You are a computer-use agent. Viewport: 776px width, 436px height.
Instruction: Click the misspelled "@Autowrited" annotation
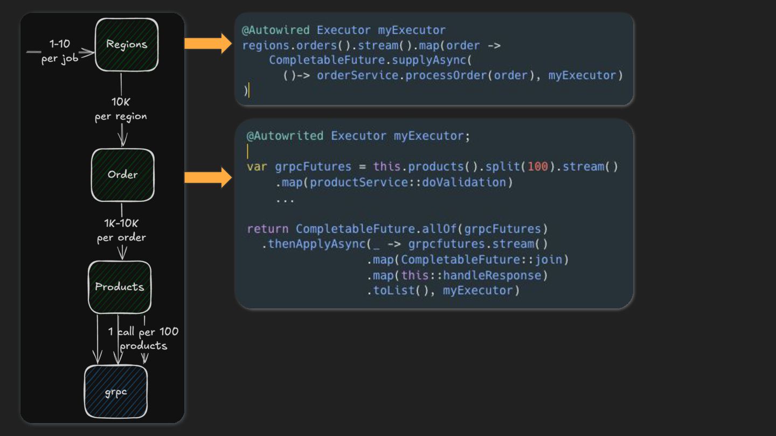(285, 136)
